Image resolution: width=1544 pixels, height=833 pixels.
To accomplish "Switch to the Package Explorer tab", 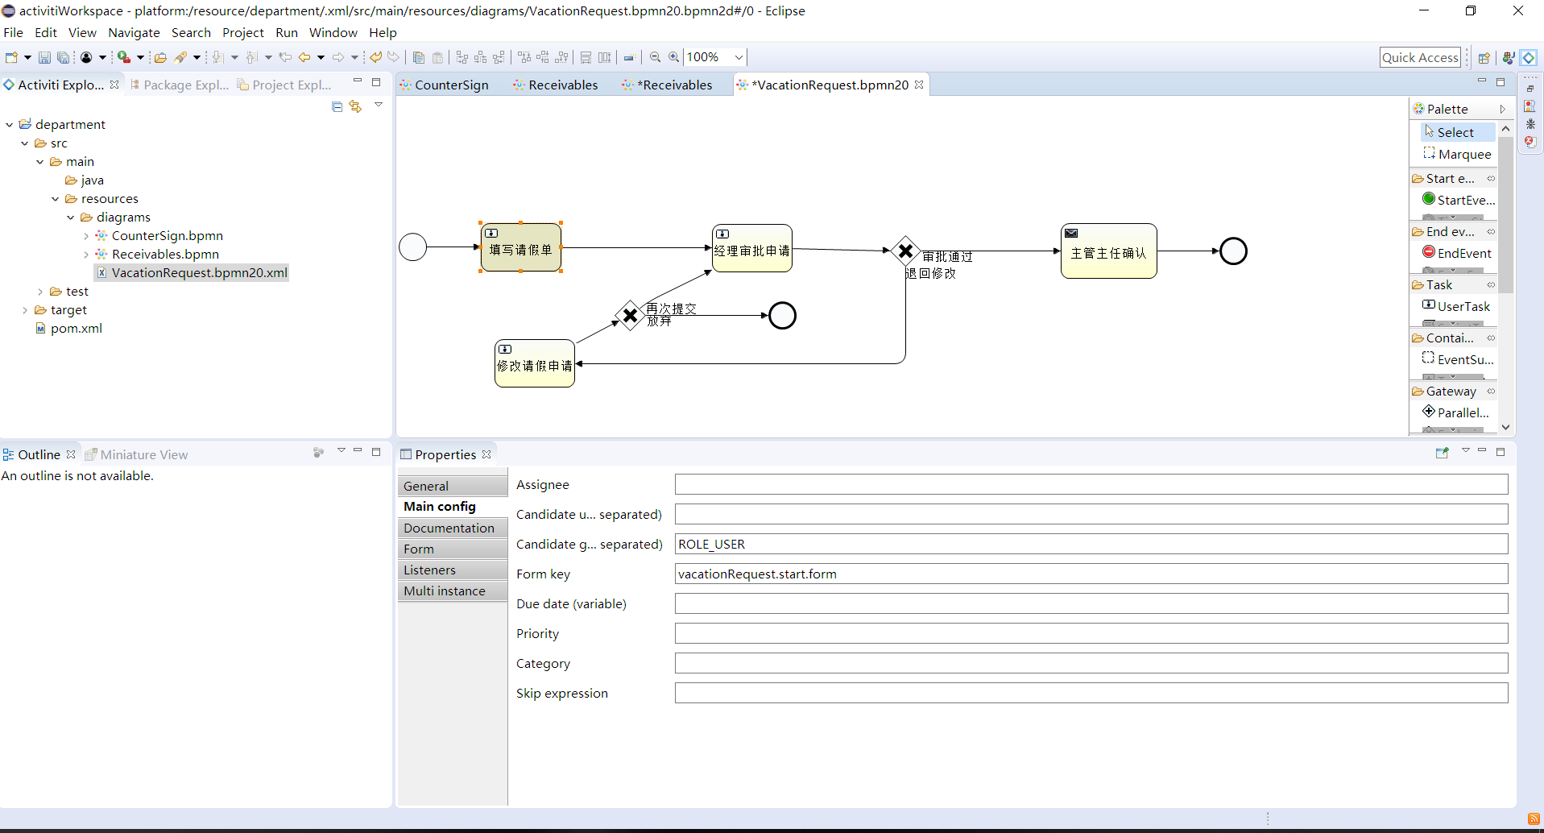I will click(x=180, y=85).
